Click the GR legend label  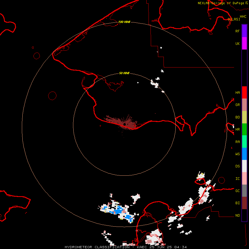pos(237,105)
